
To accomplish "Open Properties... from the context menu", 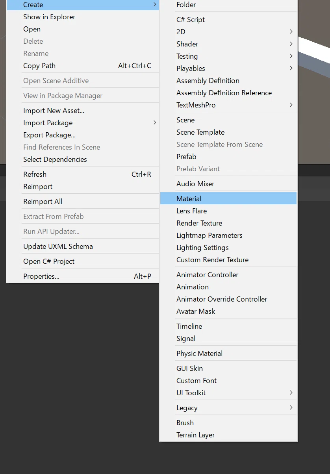I will [x=83, y=276].
